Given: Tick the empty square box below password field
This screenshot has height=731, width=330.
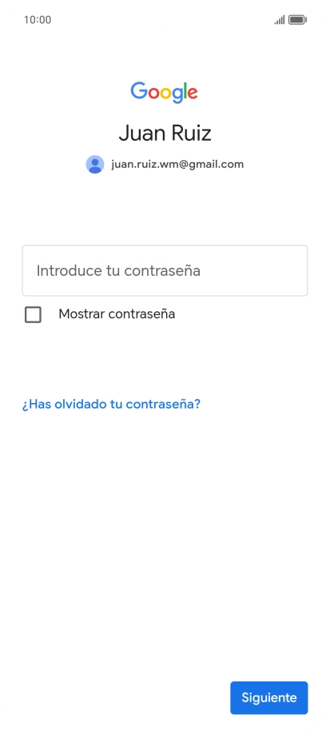Looking at the screenshot, I should point(33,314).
